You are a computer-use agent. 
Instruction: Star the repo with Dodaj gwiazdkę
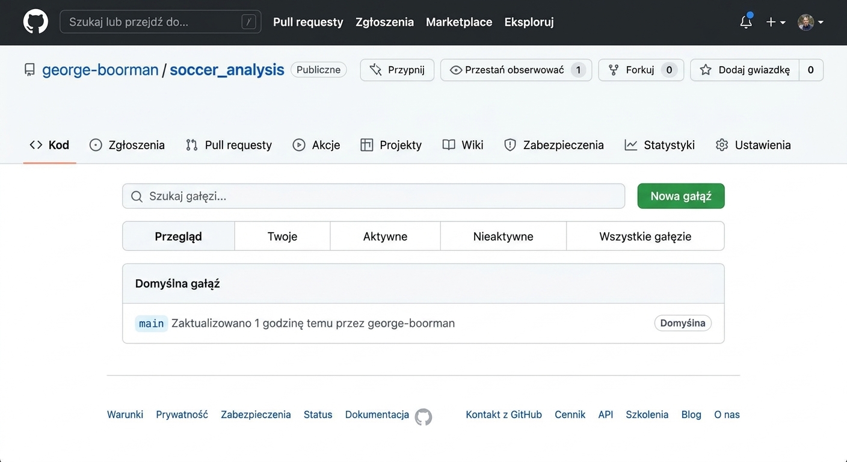745,70
